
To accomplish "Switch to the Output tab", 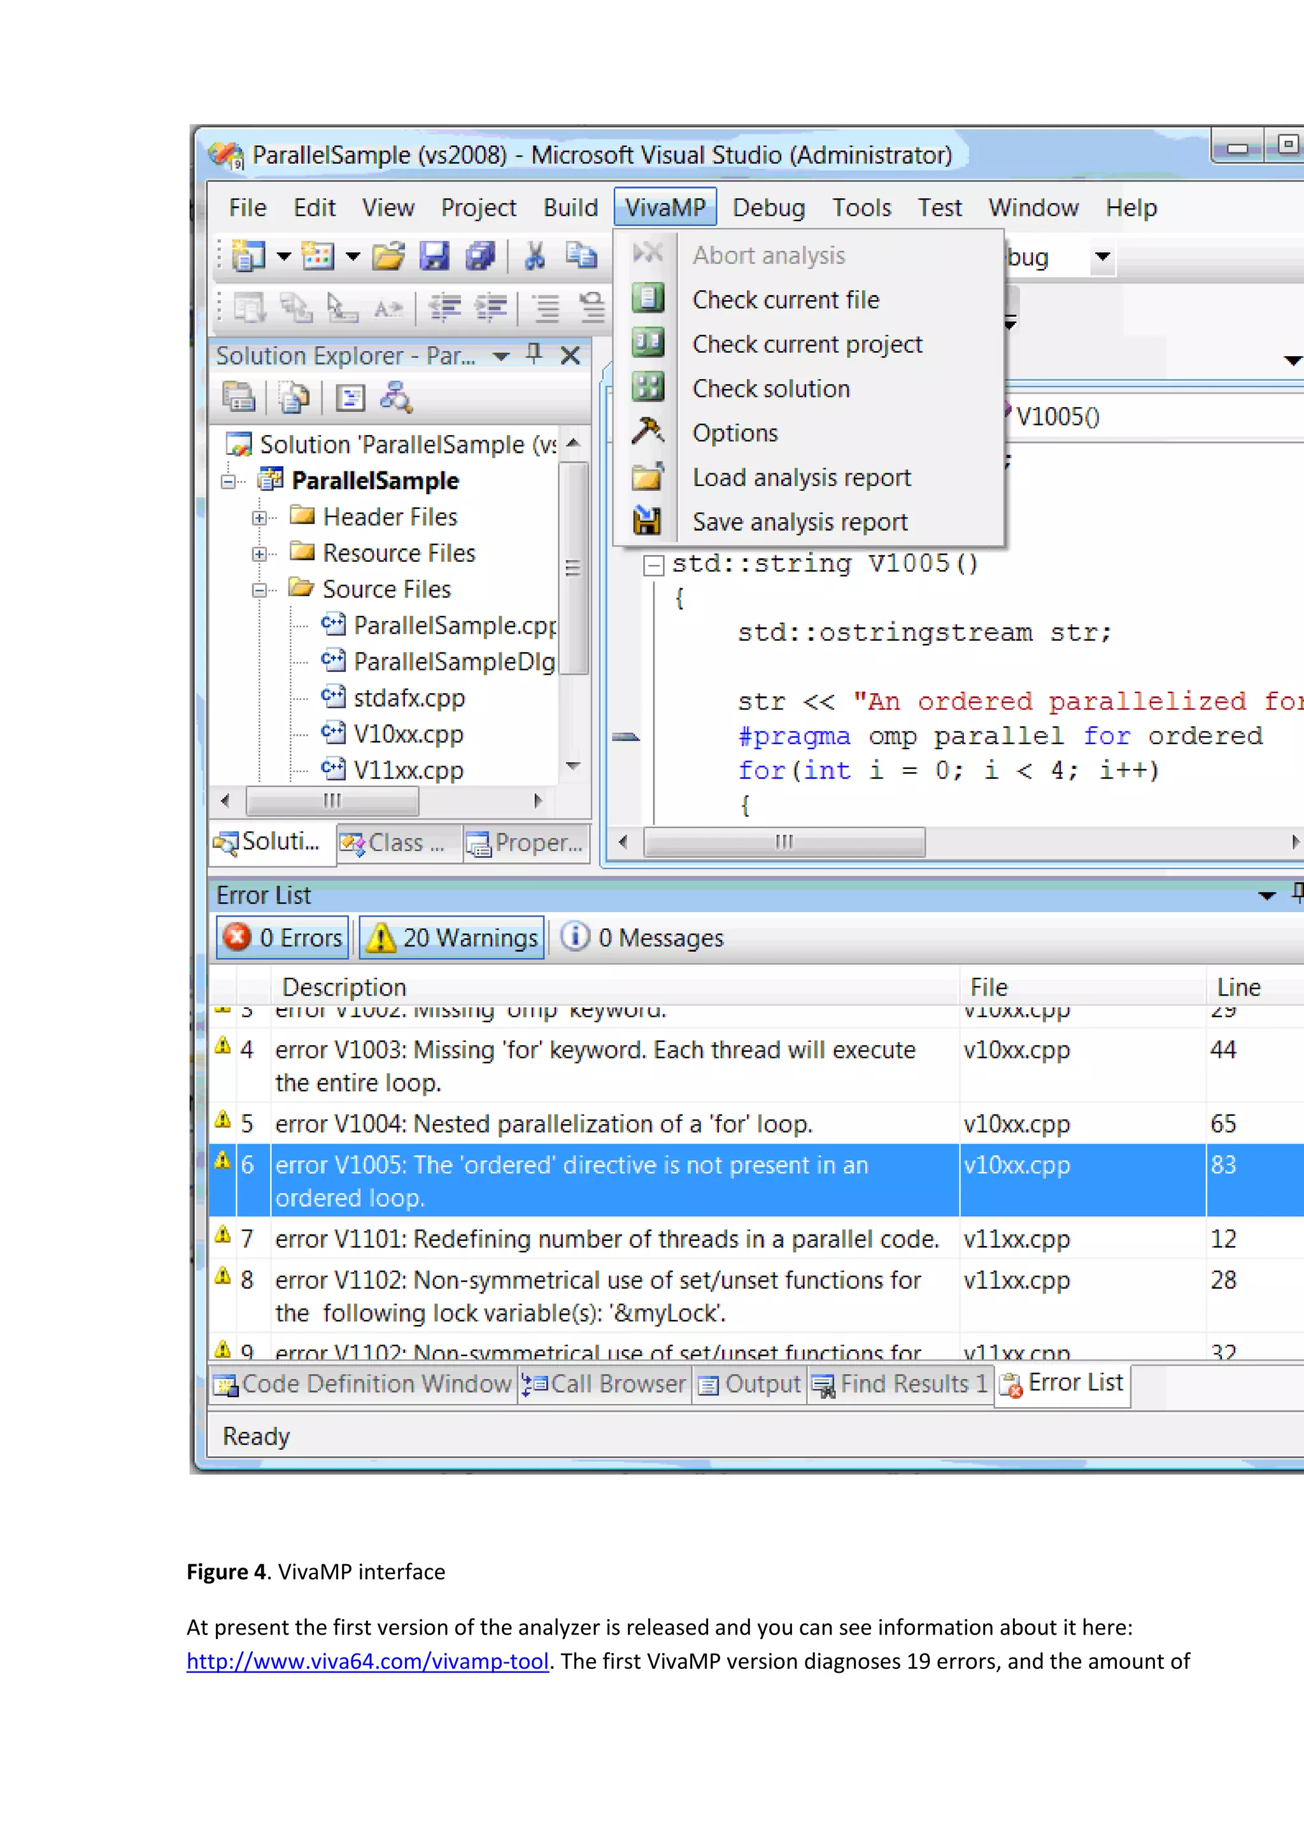I will click(x=749, y=1384).
